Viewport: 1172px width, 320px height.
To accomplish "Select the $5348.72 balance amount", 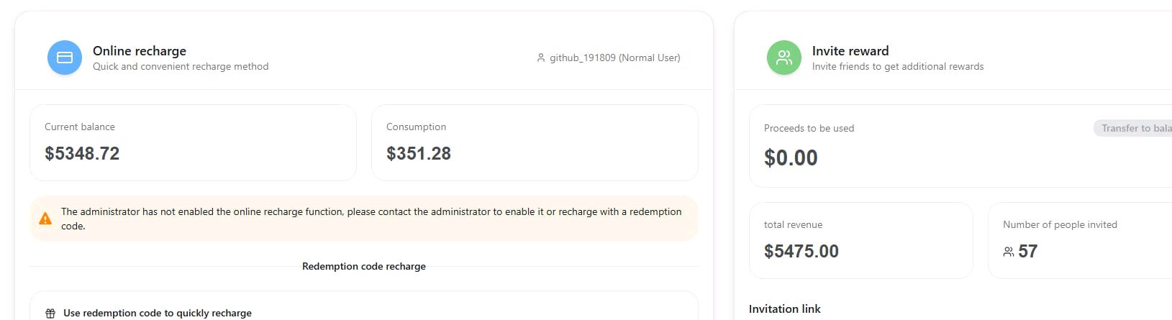I will click(82, 153).
